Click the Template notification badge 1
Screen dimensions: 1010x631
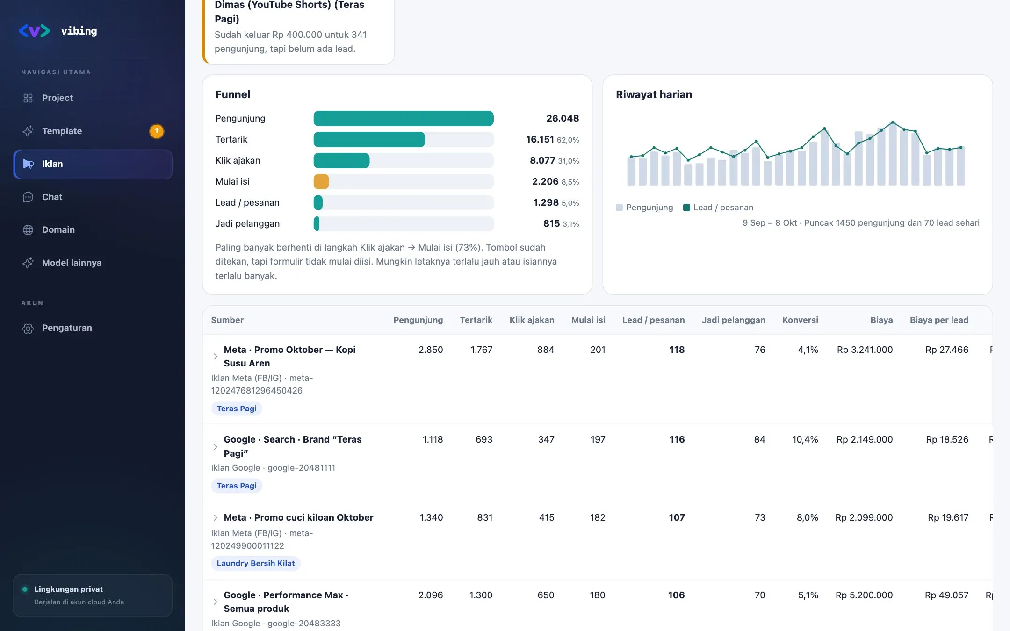[157, 131]
